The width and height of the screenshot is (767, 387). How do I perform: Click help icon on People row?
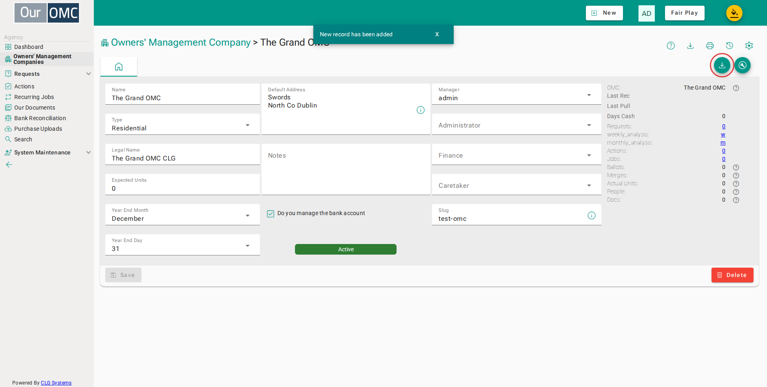pyautogui.click(x=736, y=192)
